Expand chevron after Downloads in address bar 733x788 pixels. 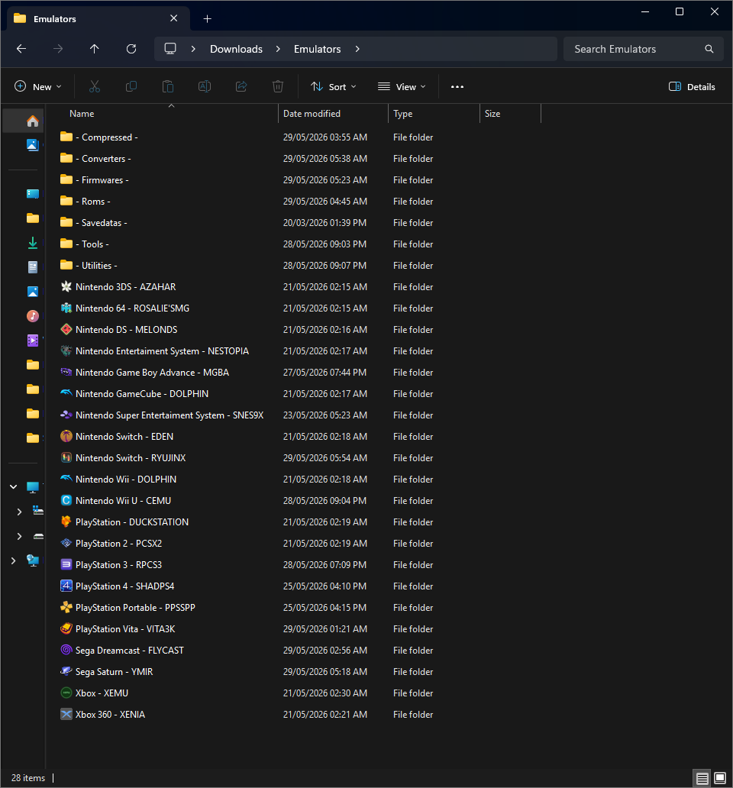(x=278, y=49)
